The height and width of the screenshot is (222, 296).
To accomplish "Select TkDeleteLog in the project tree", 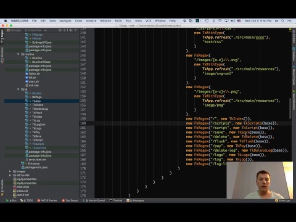I will click(40, 109).
